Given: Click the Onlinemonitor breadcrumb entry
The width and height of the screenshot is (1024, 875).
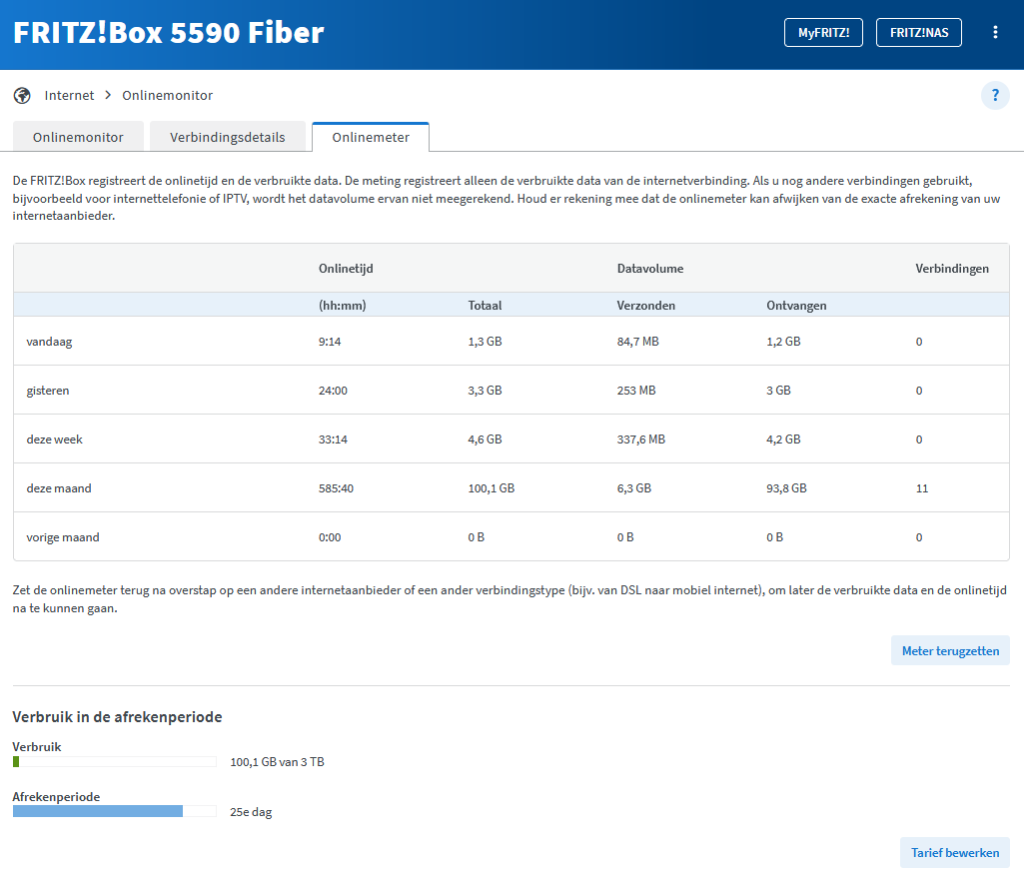Looking at the screenshot, I should point(167,96).
